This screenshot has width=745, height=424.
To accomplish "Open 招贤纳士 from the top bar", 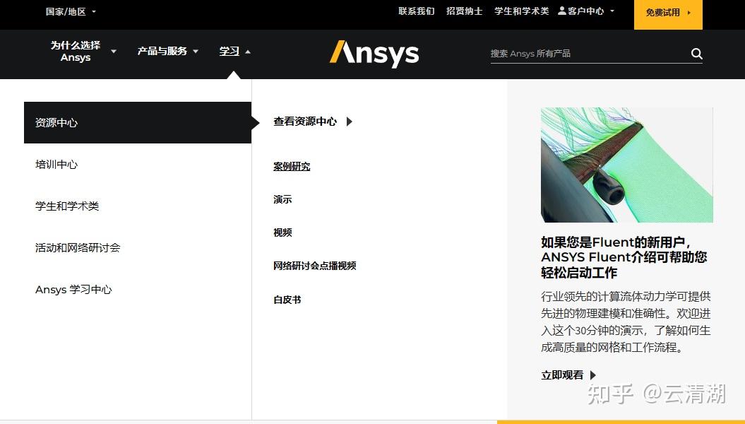I will (x=464, y=11).
